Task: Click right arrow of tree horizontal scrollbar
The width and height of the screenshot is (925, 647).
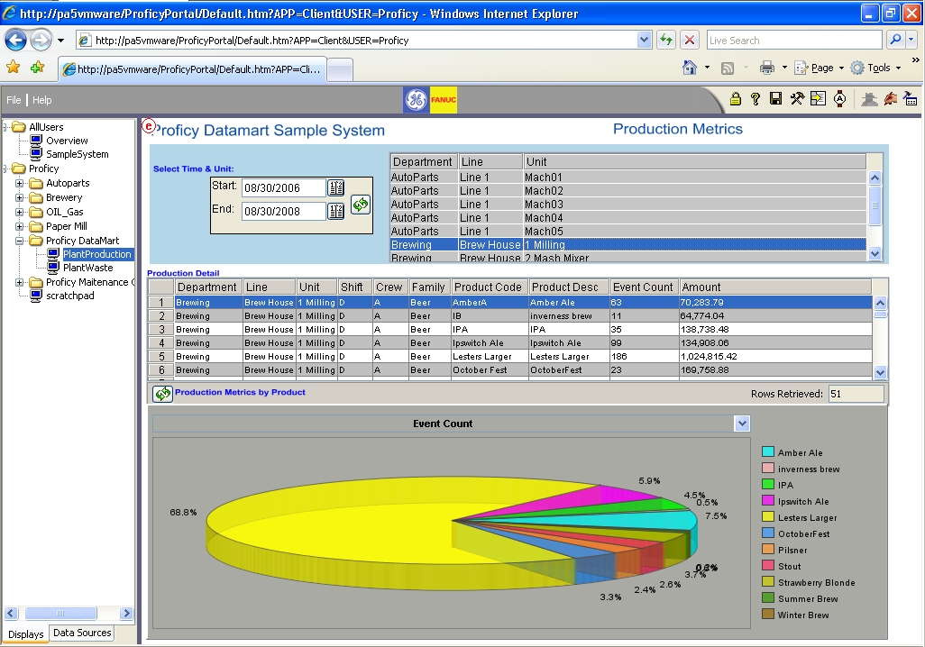Action: (126, 614)
